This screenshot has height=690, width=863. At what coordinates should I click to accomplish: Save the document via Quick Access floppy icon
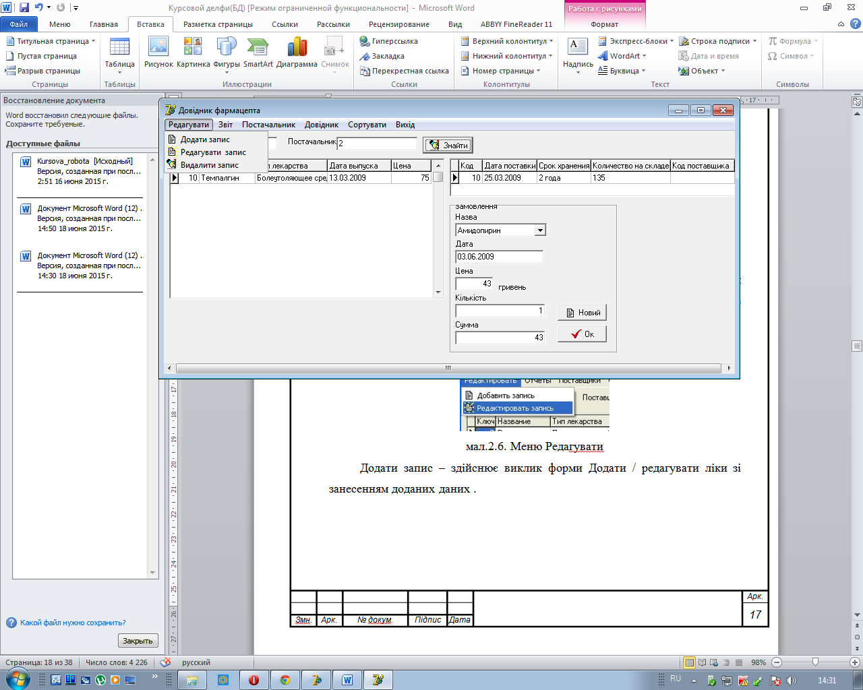point(24,7)
